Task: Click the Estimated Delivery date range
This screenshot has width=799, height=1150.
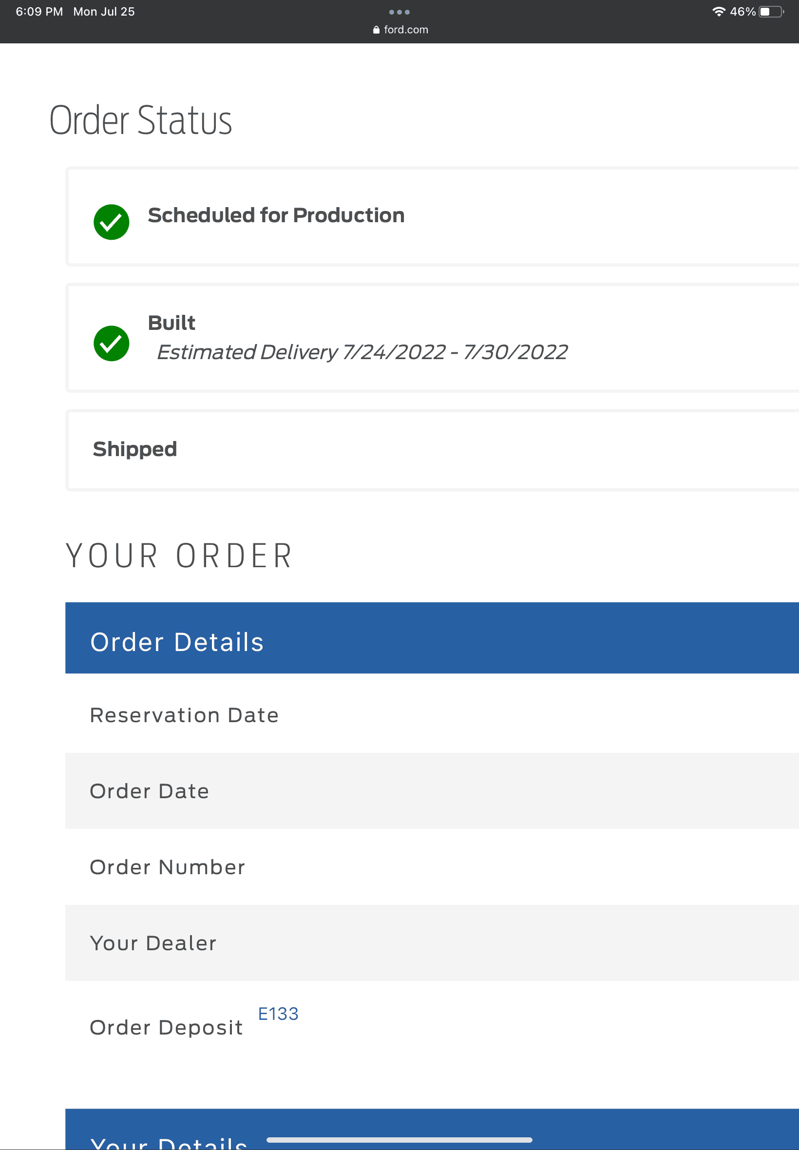Action: [362, 352]
